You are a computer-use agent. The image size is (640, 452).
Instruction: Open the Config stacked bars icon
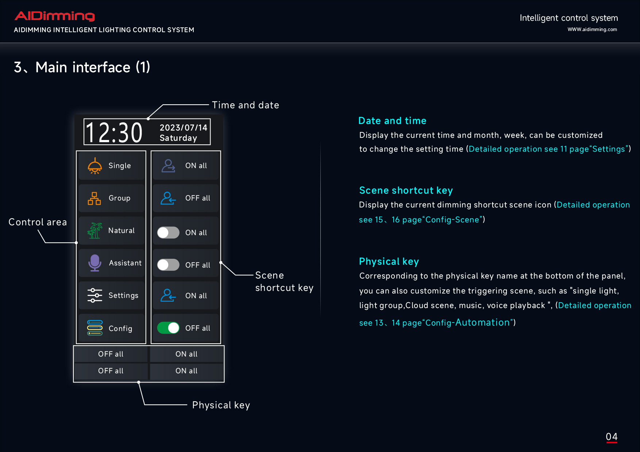click(x=95, y=328)
